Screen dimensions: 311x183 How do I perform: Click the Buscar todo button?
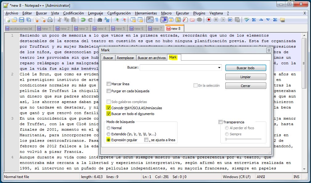pos(246,68)
